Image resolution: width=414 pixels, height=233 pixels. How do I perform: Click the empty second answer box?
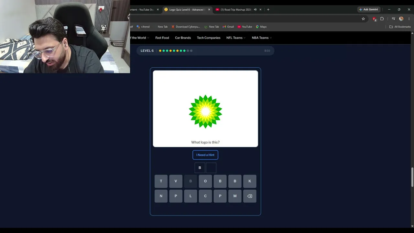[211, 168]
